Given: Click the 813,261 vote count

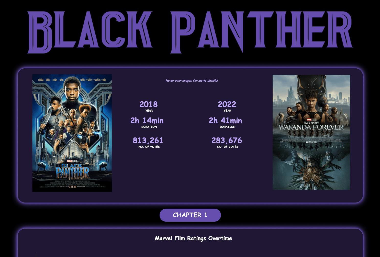Looking at the screenshot, I should click(148, 141).
